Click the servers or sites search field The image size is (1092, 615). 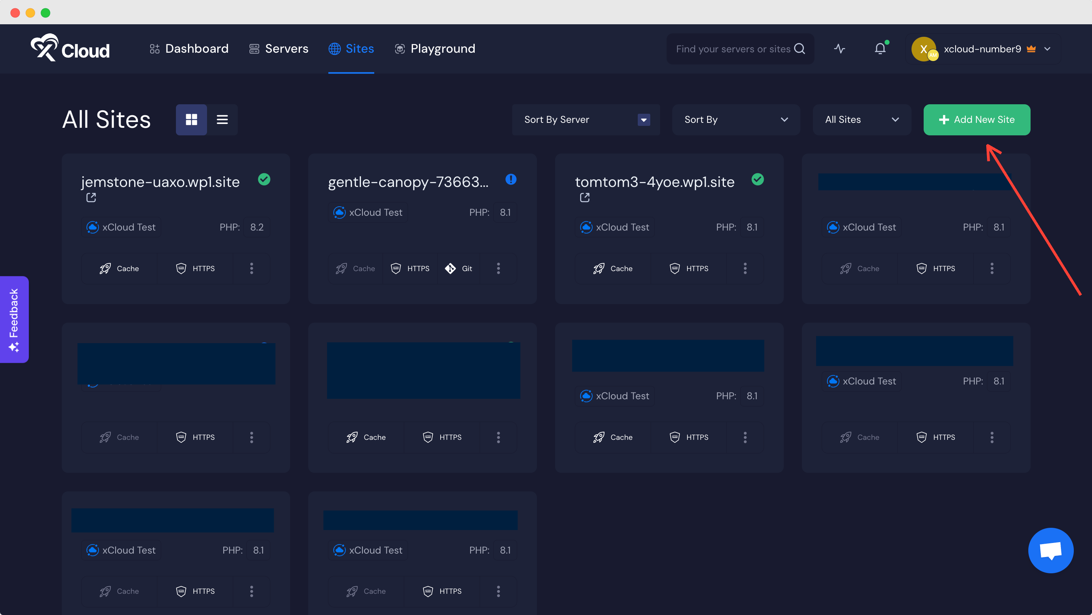(737, 48)
